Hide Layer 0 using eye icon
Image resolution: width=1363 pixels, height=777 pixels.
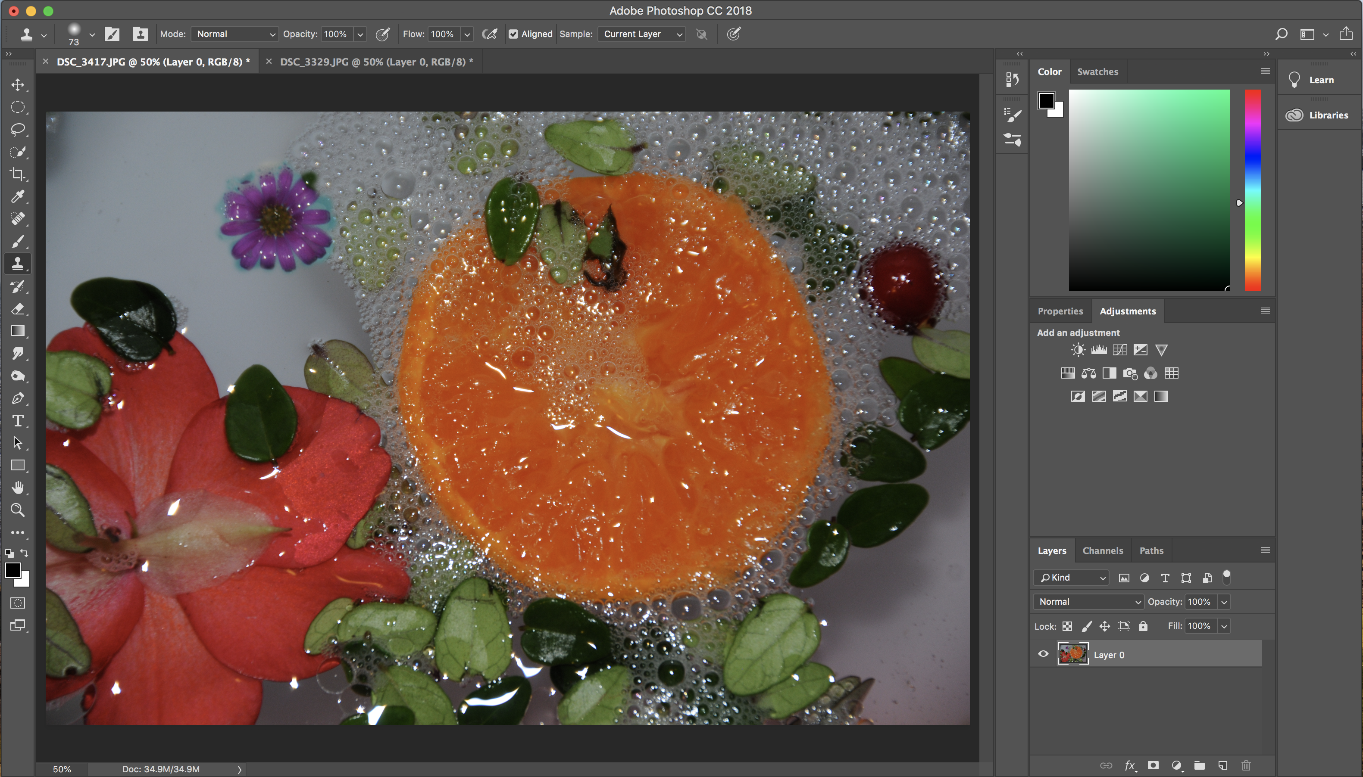1043,654
